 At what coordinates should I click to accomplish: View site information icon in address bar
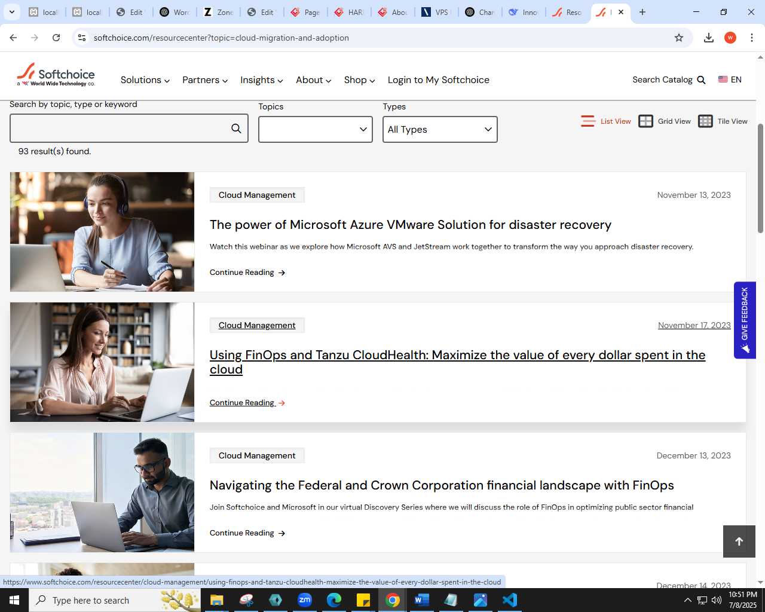point(82,38)
